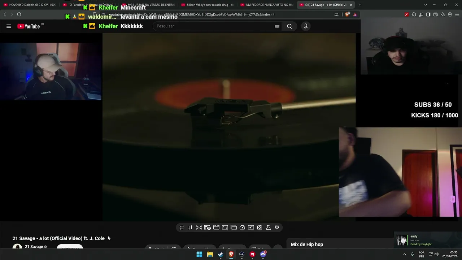Image resolution: width=462 pixels, height=260 pixels.
Task: Open the extensions puzzle piece menu
Action: click(x=414, y=14)
